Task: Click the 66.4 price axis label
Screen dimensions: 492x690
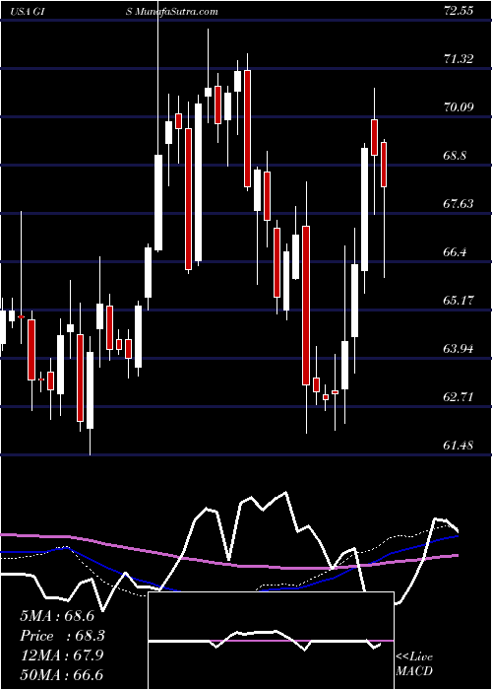Action: [x=455, y=252]
